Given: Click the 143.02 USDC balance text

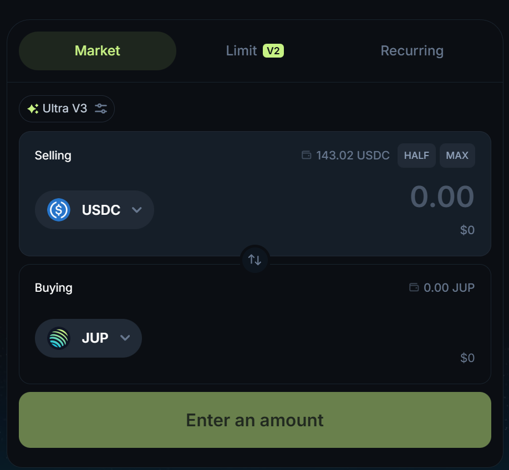Looking at the screenshot, I should tap(353, 156).
